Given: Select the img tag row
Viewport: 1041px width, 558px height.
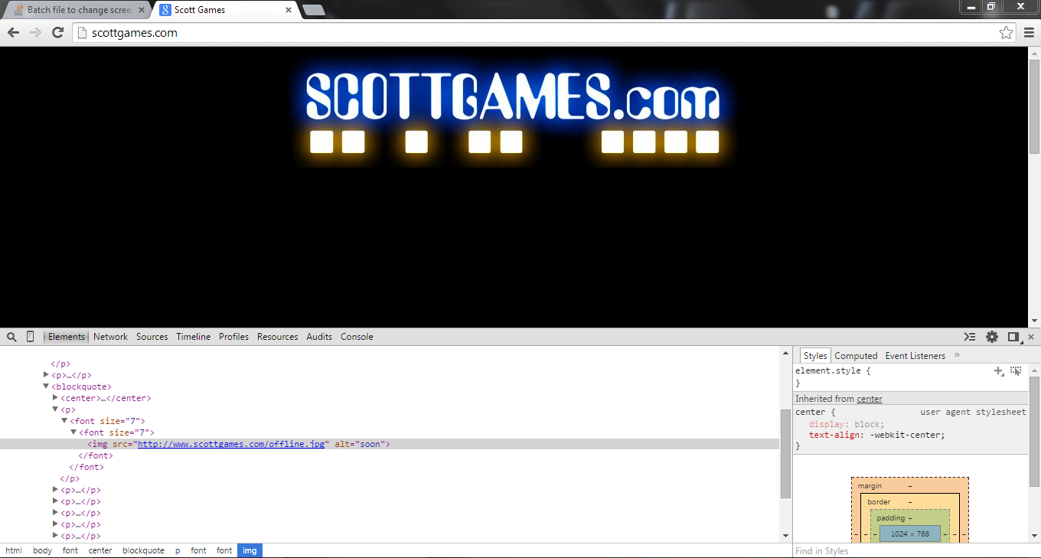Looking at the screenshot, I should click(389, 444).
